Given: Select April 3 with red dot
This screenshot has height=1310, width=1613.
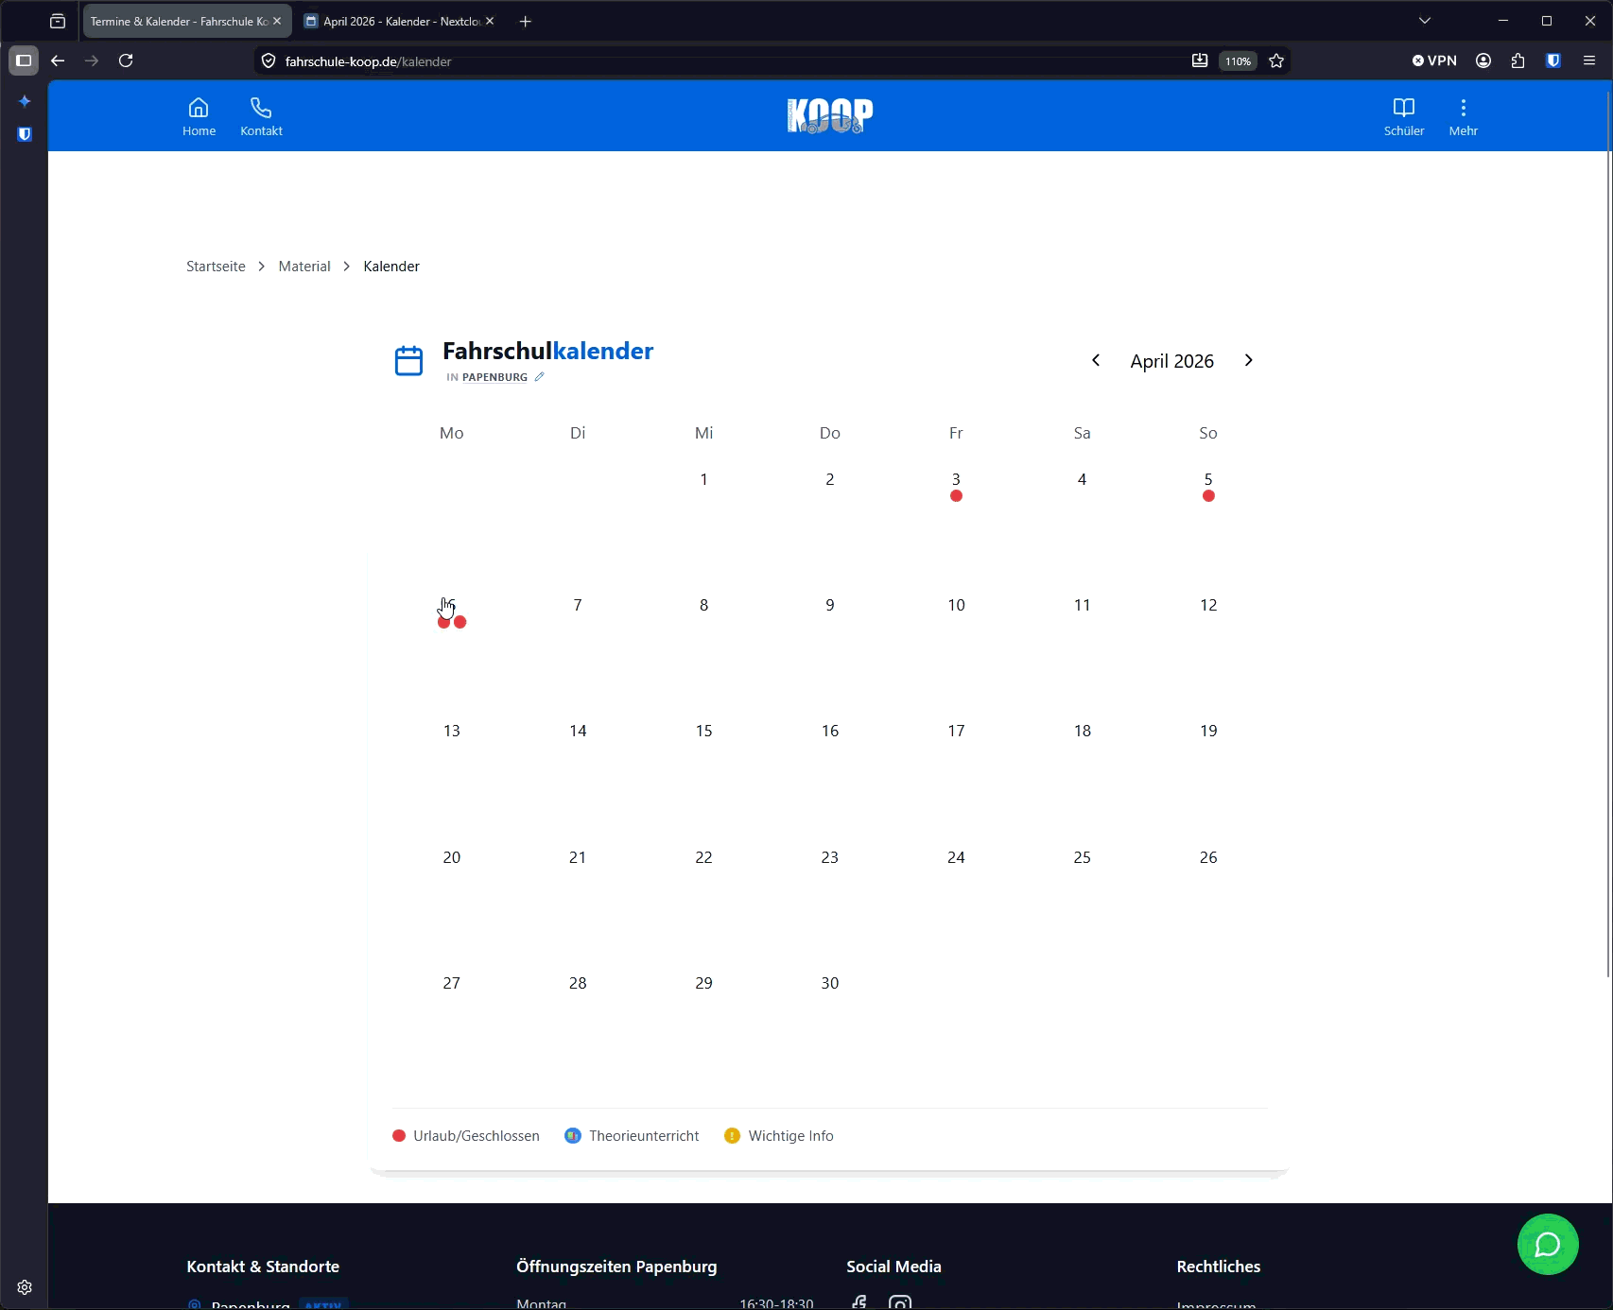Looking at the screenshot, I should click(956, 486).
